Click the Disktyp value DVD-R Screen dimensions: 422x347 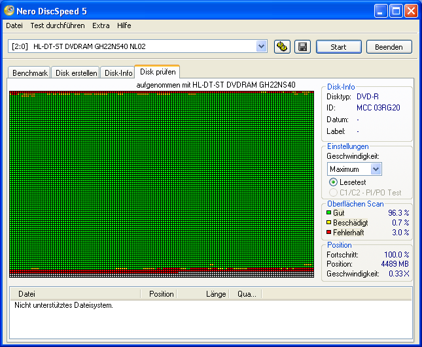click(367, 97)
